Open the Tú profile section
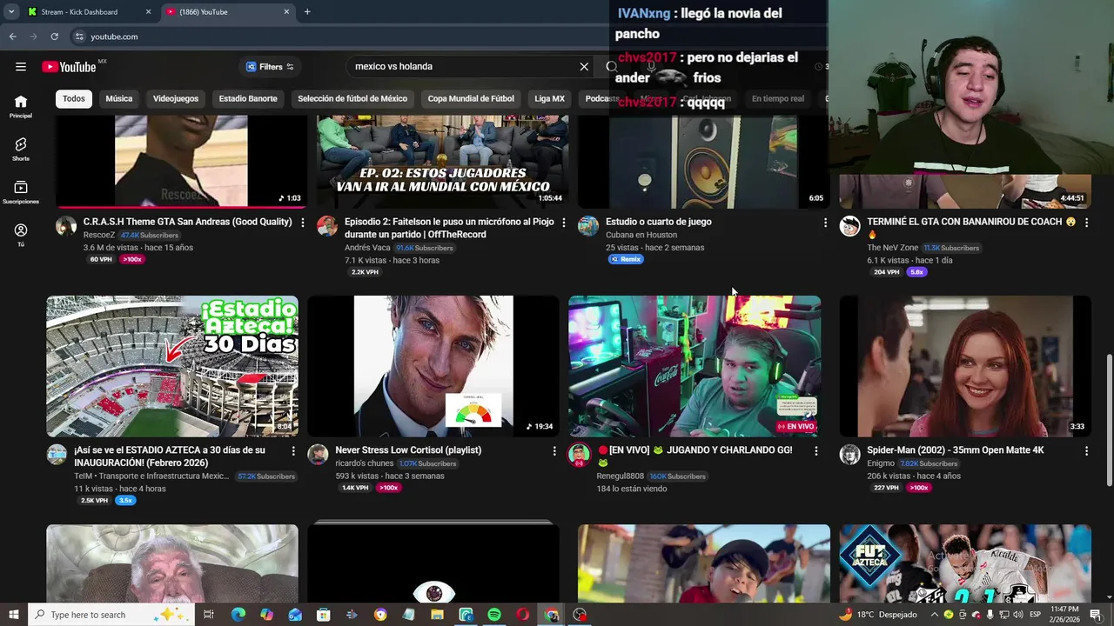This screenshot has width=1114, height=626. click(x=21, y=235)
